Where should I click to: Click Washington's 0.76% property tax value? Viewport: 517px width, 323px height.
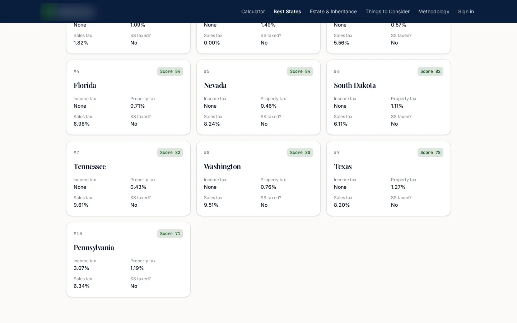point(269,187)
